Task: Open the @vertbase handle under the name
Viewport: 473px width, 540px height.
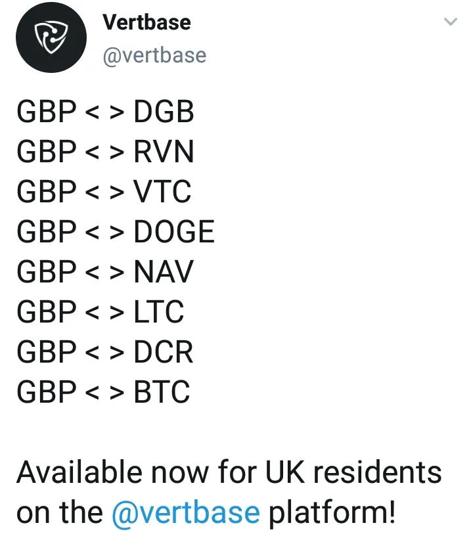Action: 154,55
